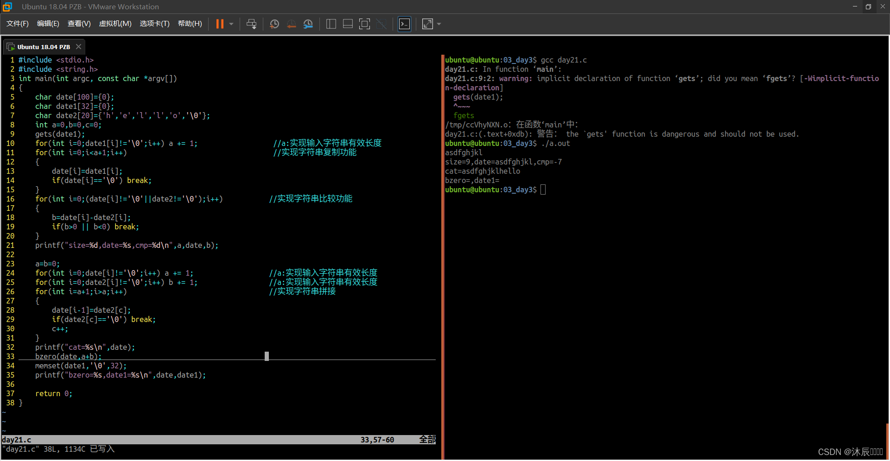Pause the virtual machine
This screenshot has width=890, height=461.
(220, 24)
